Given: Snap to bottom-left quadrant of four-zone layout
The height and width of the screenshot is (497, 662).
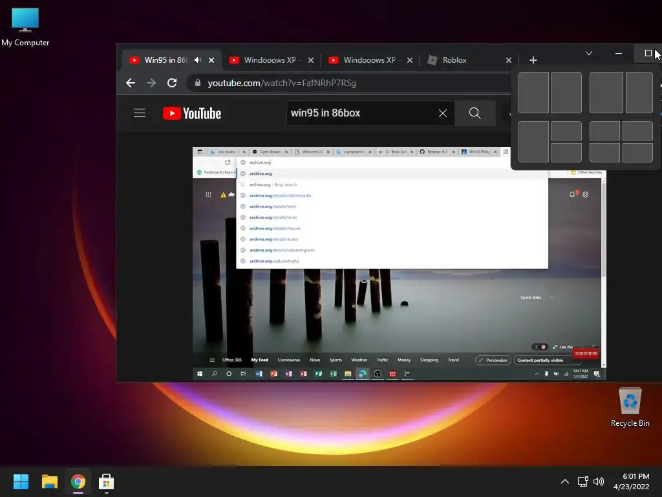Looking at the screenshot, I should (x=604, y=153).
